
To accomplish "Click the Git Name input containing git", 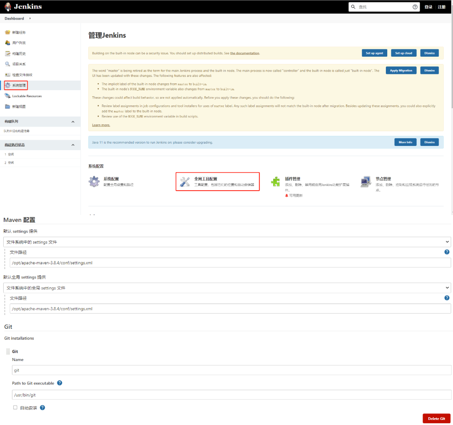I will click(232, 370).
